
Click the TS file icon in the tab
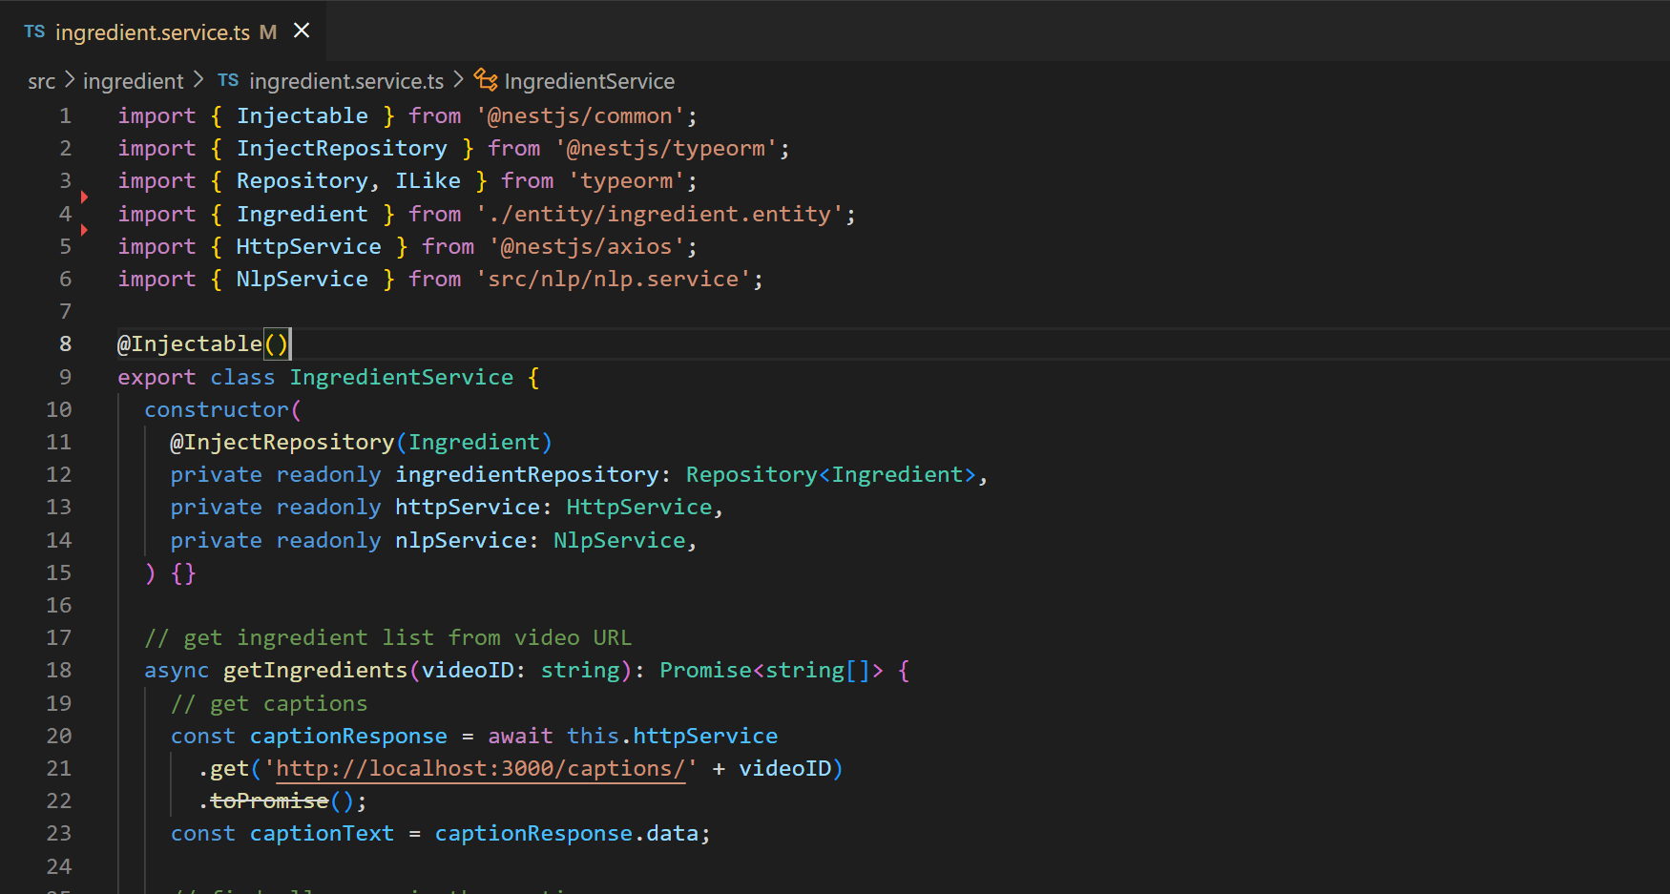(x=34, y=31)
